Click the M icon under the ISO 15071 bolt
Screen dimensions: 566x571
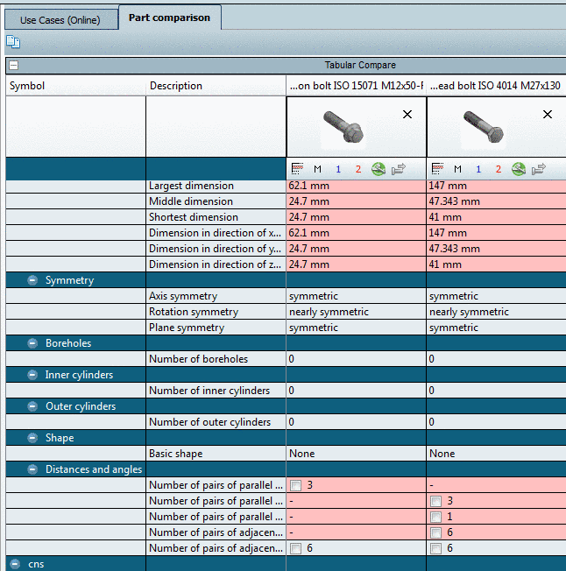(318, 169)
